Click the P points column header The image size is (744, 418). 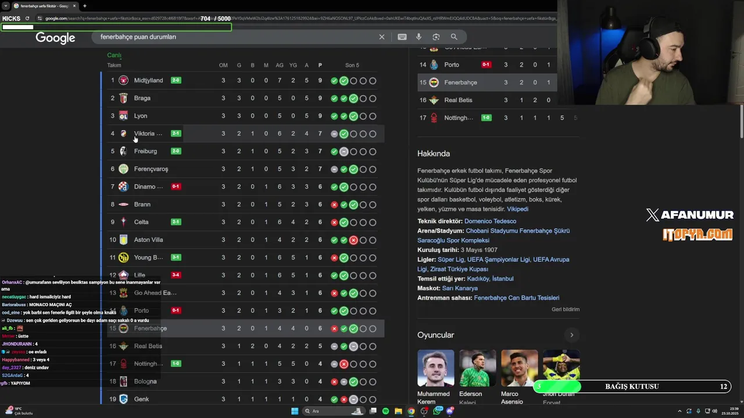[x=320, y=65]
